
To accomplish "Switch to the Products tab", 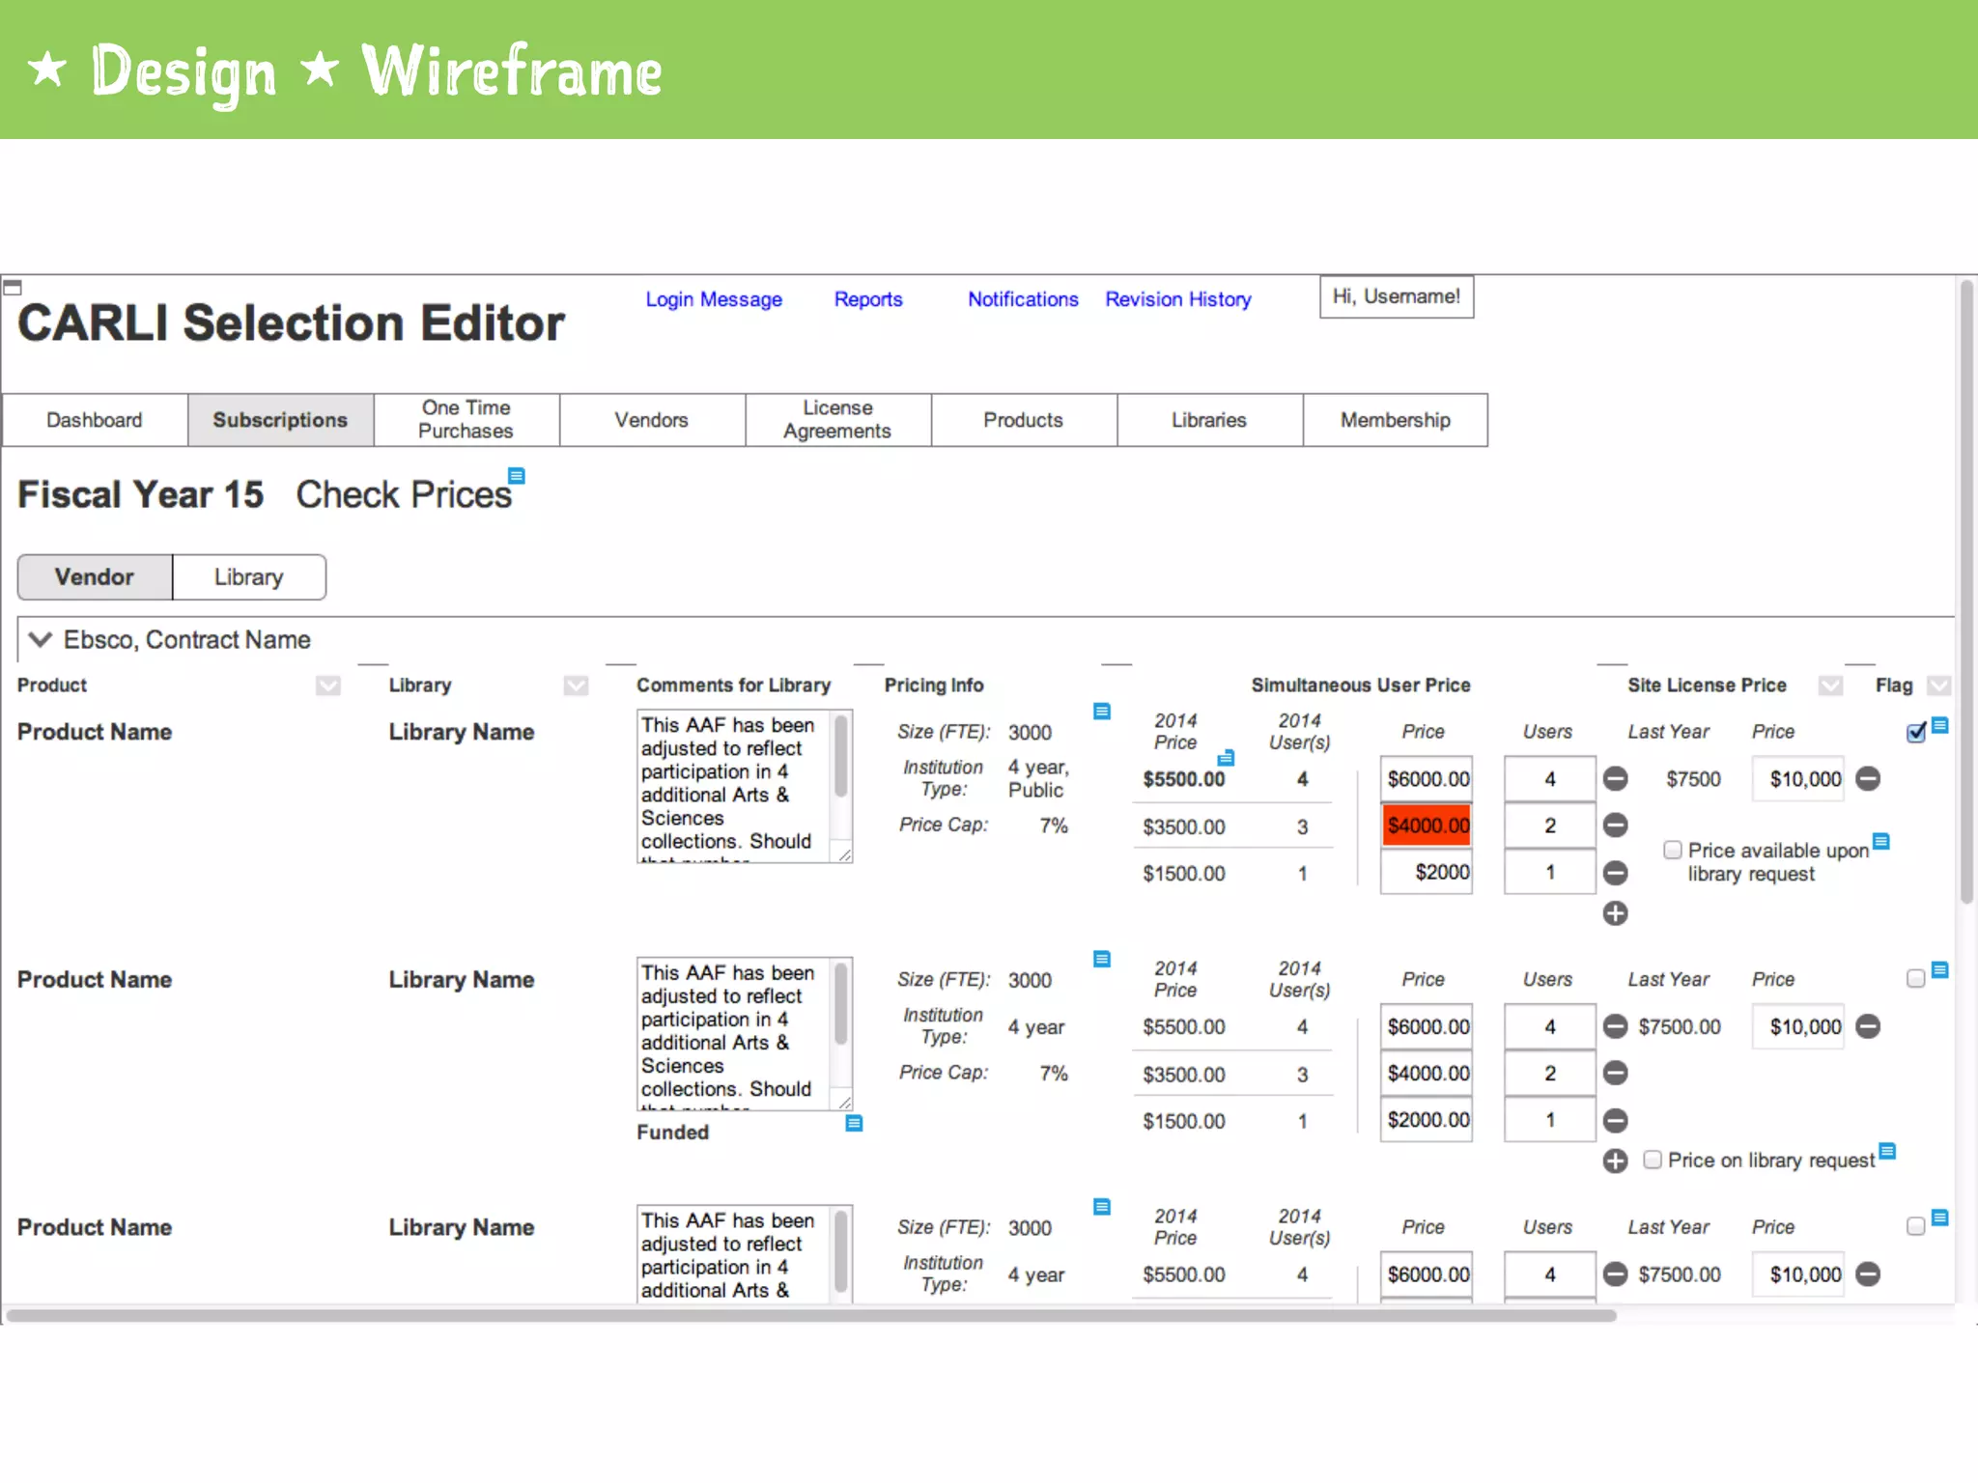I will pos(1024,420).
